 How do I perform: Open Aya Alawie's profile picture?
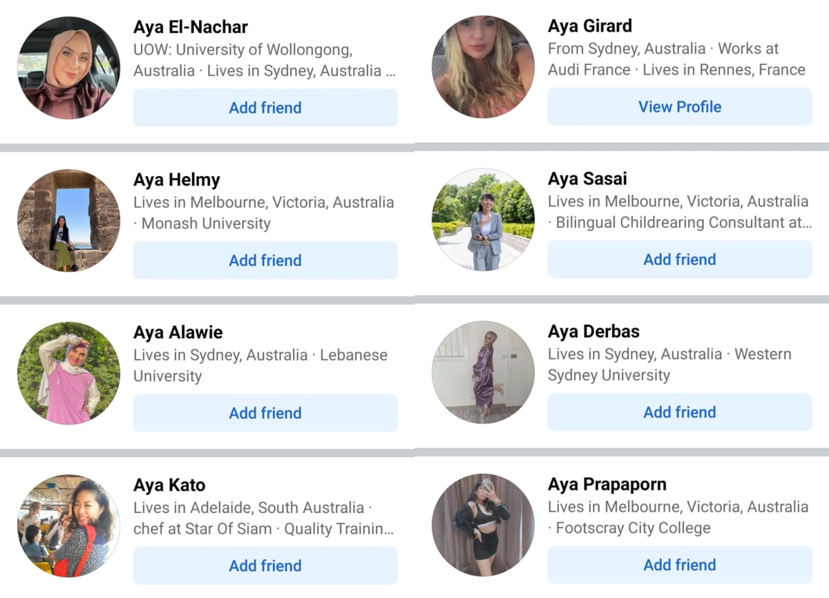pyautogui.click(x=68, y=373)
